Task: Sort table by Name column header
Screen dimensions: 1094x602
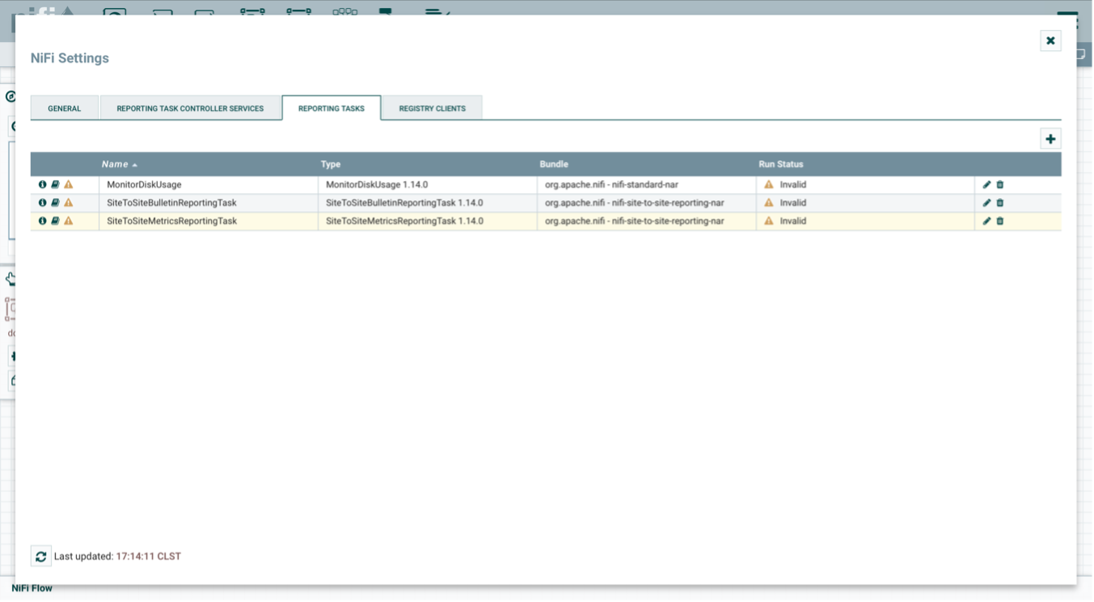Action: tap(209, 164)
